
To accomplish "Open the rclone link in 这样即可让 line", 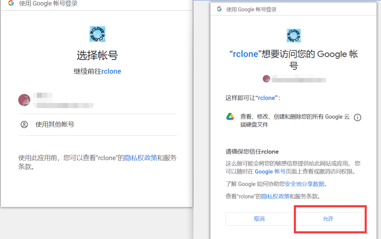I will tap(266, 98).
